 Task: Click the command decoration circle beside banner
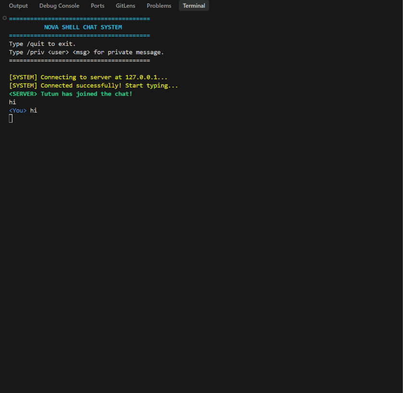pos(5,18)
